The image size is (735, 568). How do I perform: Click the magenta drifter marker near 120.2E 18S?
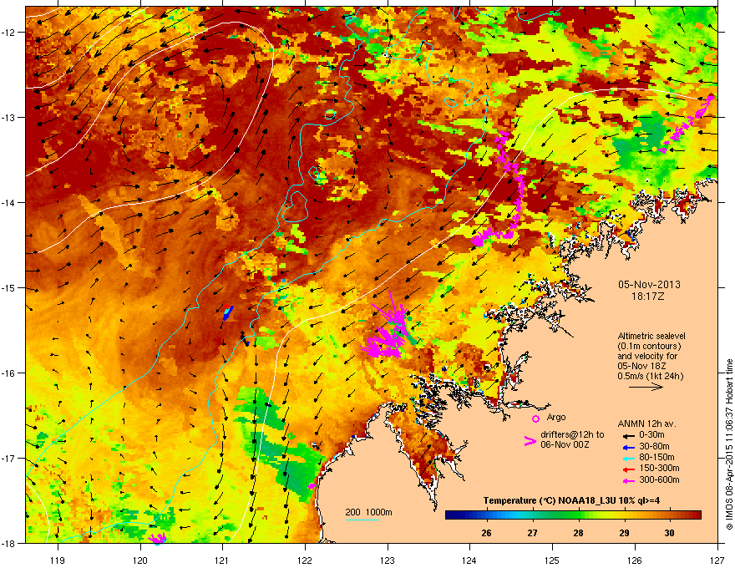point(157,538)
